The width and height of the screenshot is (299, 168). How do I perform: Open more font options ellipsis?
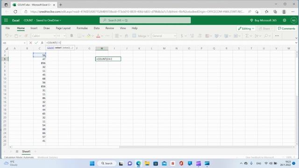(107, 35)
